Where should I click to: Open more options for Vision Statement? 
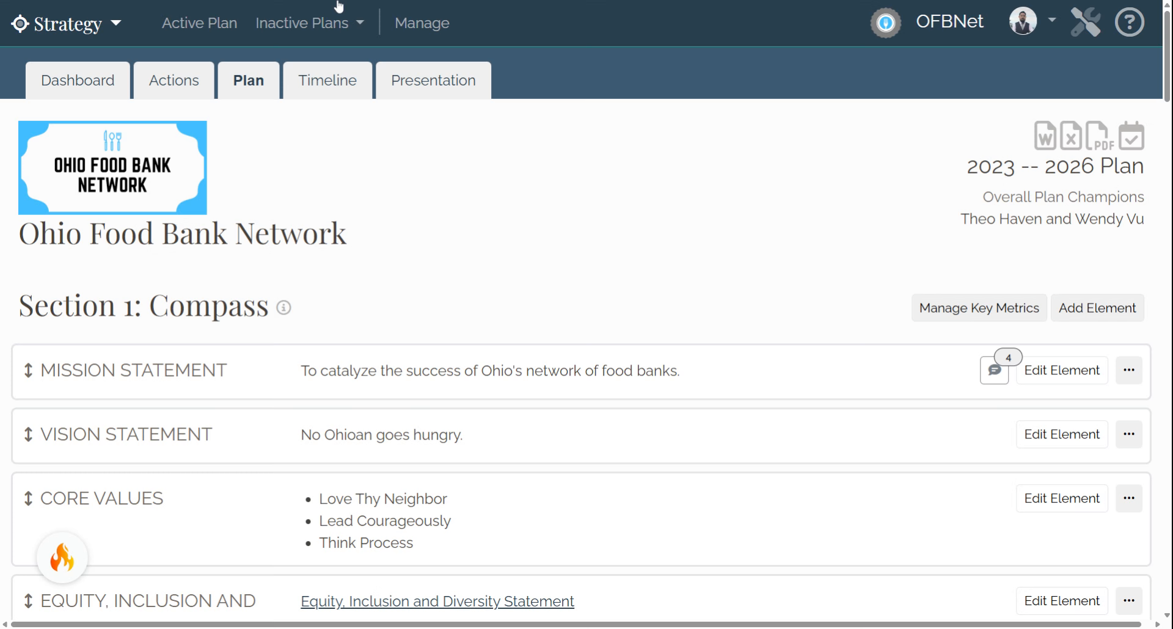(x=1128, y=434)
